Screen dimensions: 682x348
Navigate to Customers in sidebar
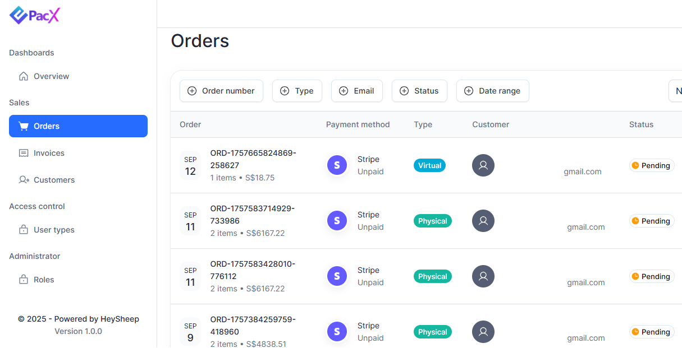tap(54, 180)
